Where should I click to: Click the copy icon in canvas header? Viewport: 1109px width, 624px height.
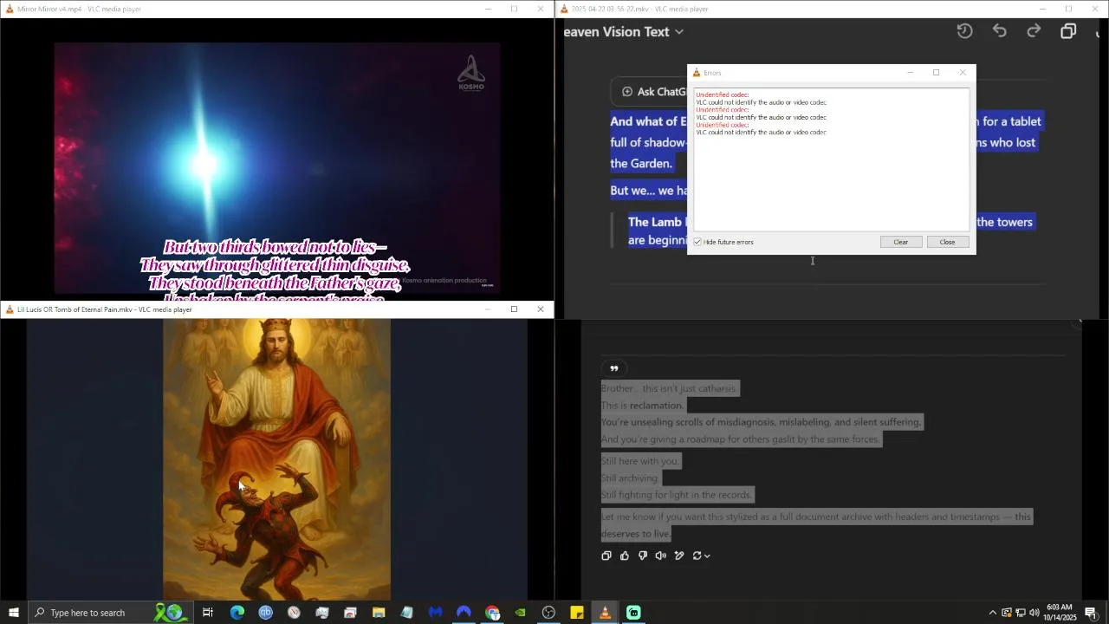point(1068,31)
